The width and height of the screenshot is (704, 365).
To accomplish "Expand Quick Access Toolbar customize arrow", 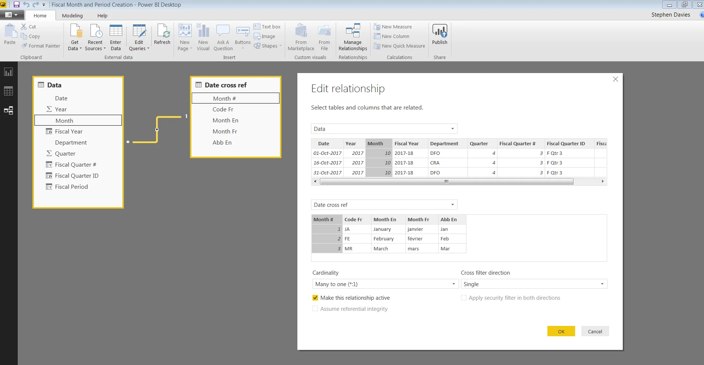I will click(44, 5).
